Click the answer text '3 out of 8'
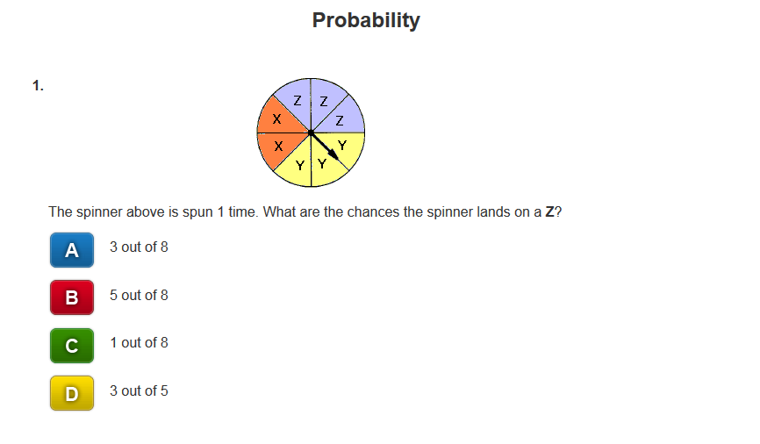 tap(139, 247)
